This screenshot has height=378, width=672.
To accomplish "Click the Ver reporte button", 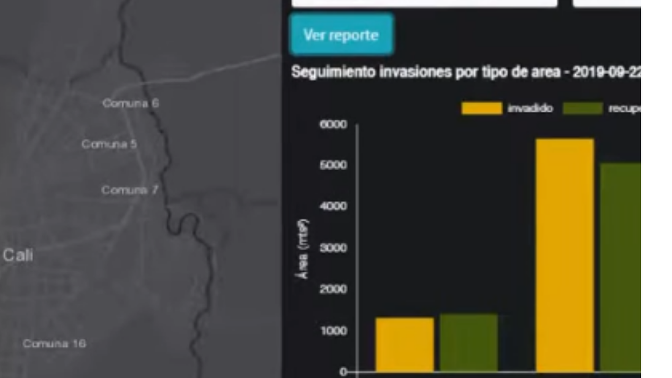I will click(341, 35).
